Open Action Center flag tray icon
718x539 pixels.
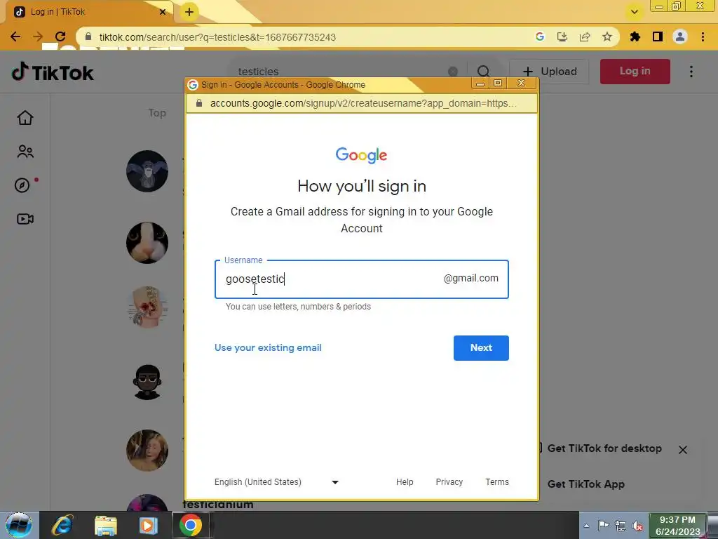[604, 526]
